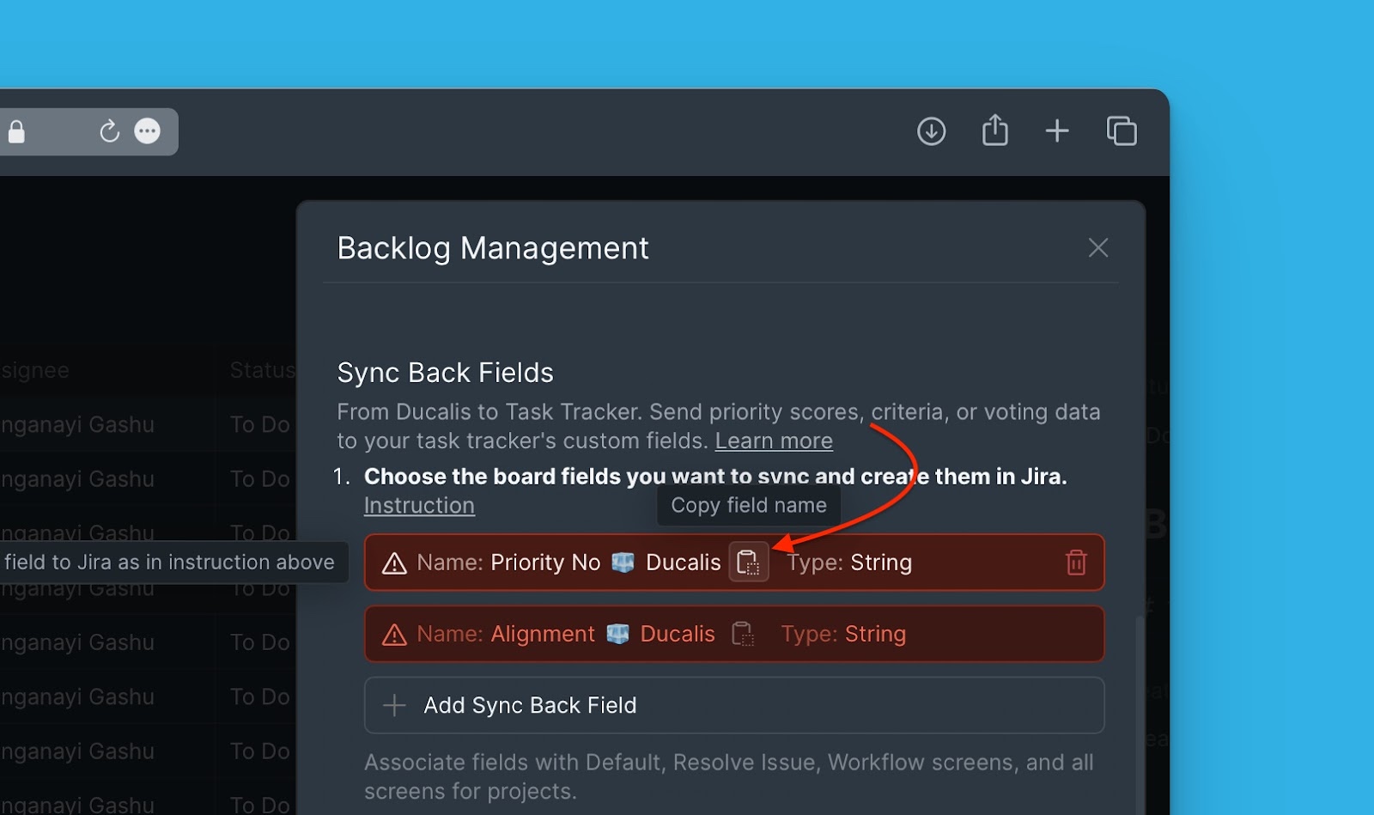Open the Learn more link
This screenshot has width=1374, height=815.
tap(774, 441)
